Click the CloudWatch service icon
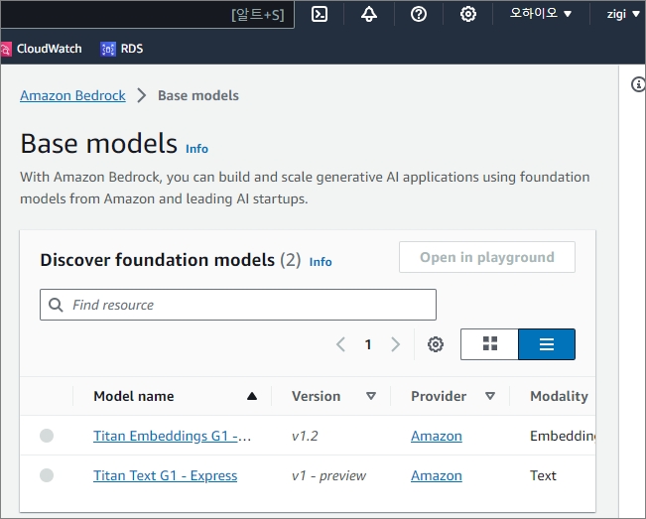The image size is (646, 519). [x=5, y=50]
